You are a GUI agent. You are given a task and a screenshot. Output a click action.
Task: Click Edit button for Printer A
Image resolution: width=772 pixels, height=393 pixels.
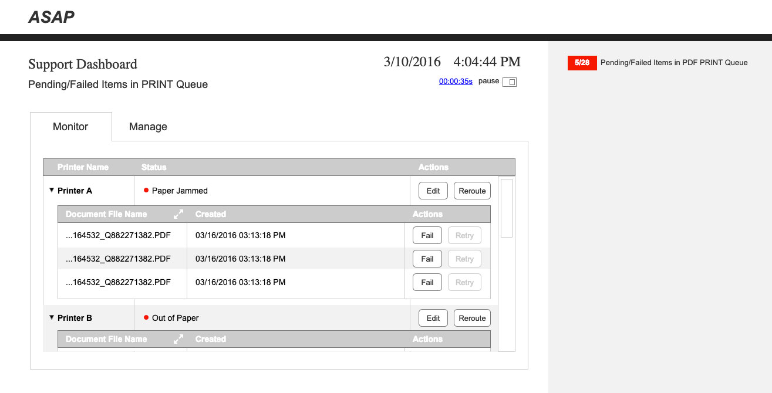433,191
